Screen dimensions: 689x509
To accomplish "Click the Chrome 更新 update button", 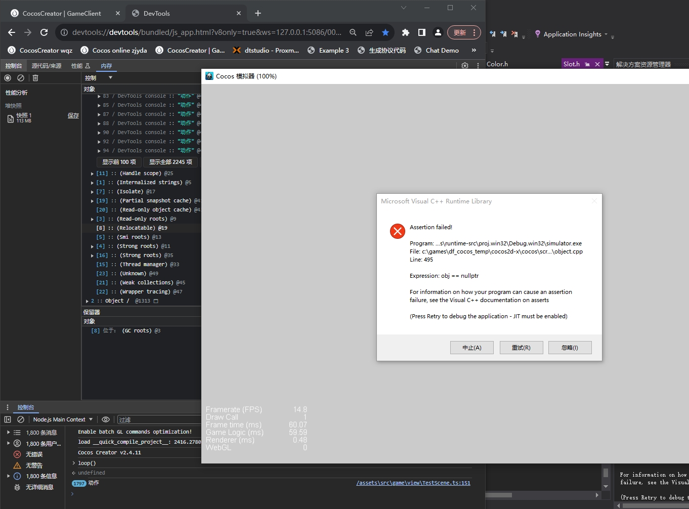I will click(464, 32).
